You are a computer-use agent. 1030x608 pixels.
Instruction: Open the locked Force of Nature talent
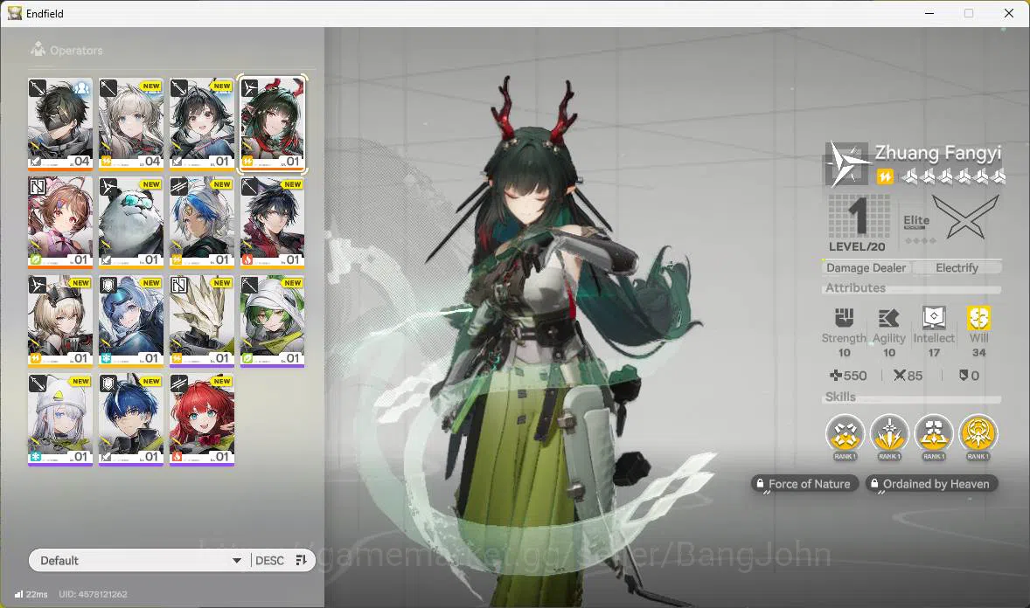coord(804,484)
